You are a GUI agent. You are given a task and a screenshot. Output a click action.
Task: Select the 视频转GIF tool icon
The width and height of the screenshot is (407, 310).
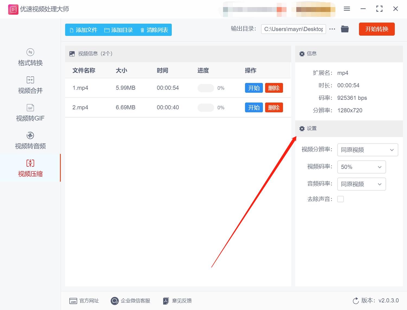tap(30, 107)
